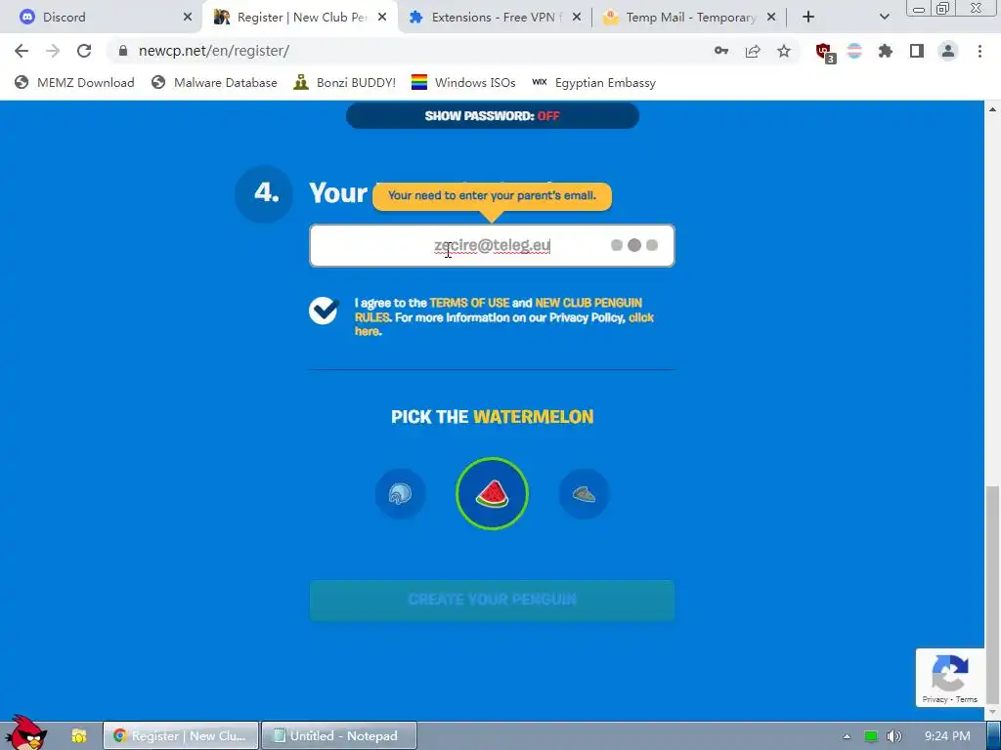Click the volume speaker tray icon
This screenshot has height=750, width=1001.
[x=894, y=736]
